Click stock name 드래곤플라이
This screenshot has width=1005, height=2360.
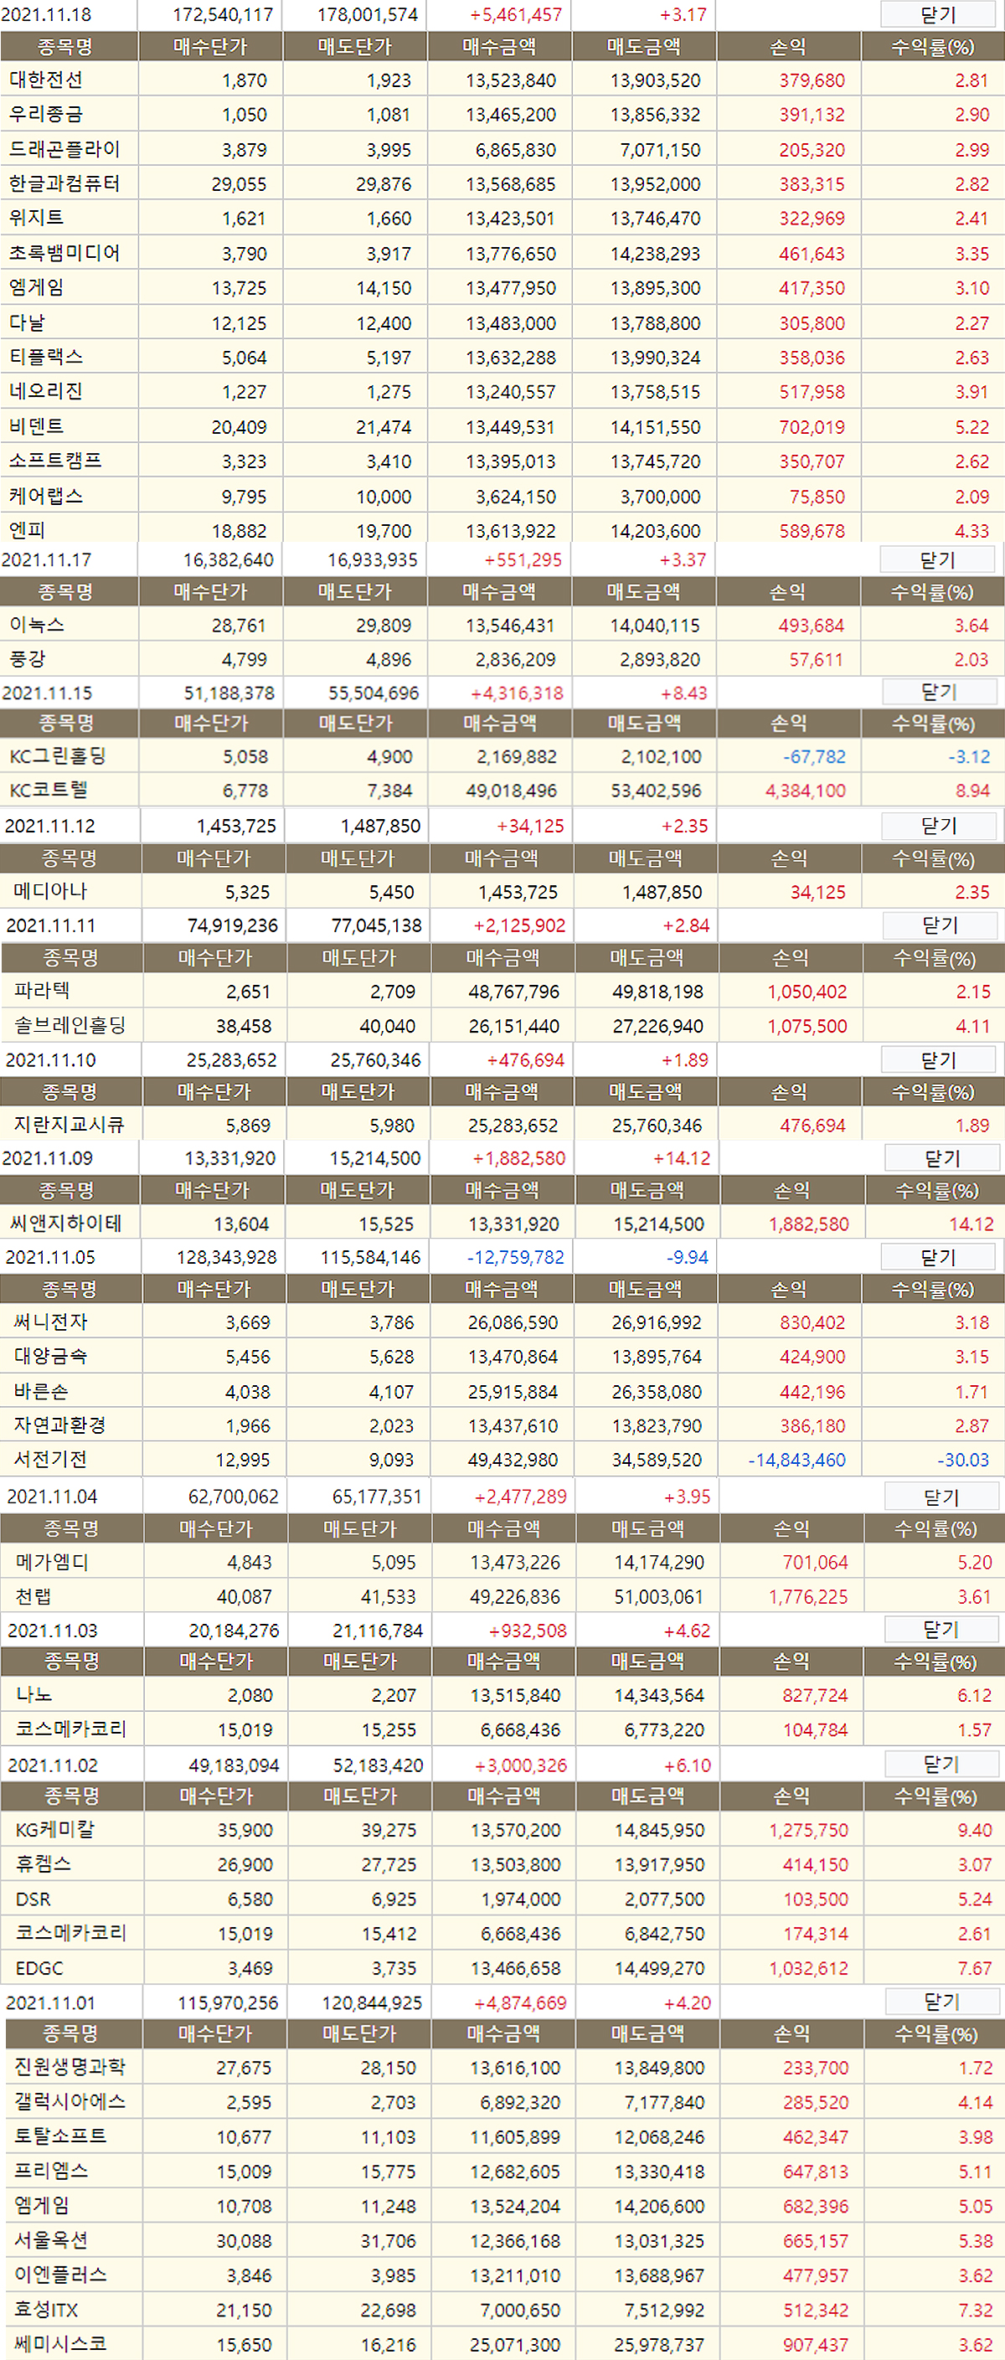[64, 149]
